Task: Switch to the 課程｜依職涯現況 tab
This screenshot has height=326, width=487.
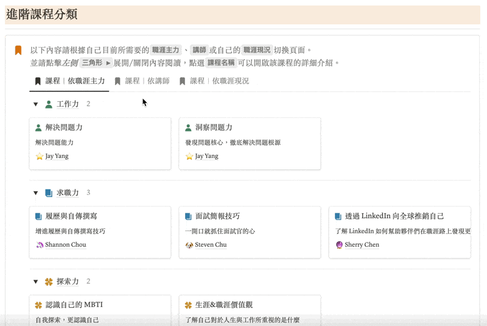Action: (214, 81)
